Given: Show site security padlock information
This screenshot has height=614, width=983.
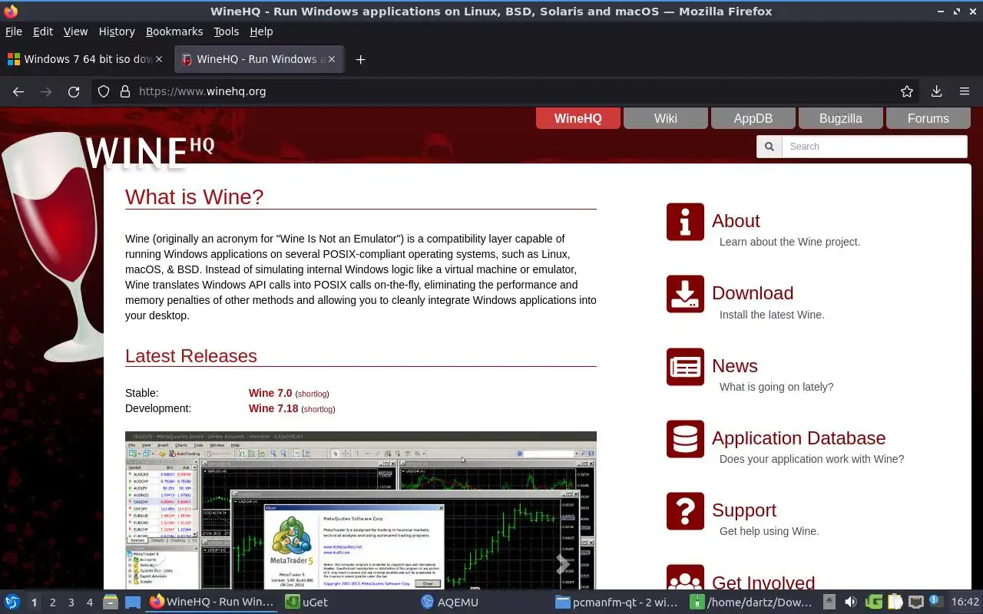Looking at the screenshot, I should point(125,91).
